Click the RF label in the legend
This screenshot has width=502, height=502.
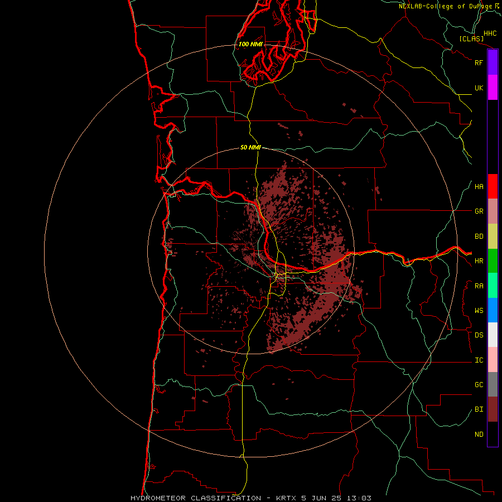point(479,62)
